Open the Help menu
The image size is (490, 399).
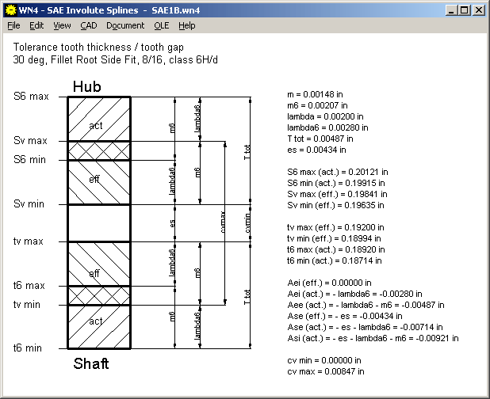click(x=186, y=25)
